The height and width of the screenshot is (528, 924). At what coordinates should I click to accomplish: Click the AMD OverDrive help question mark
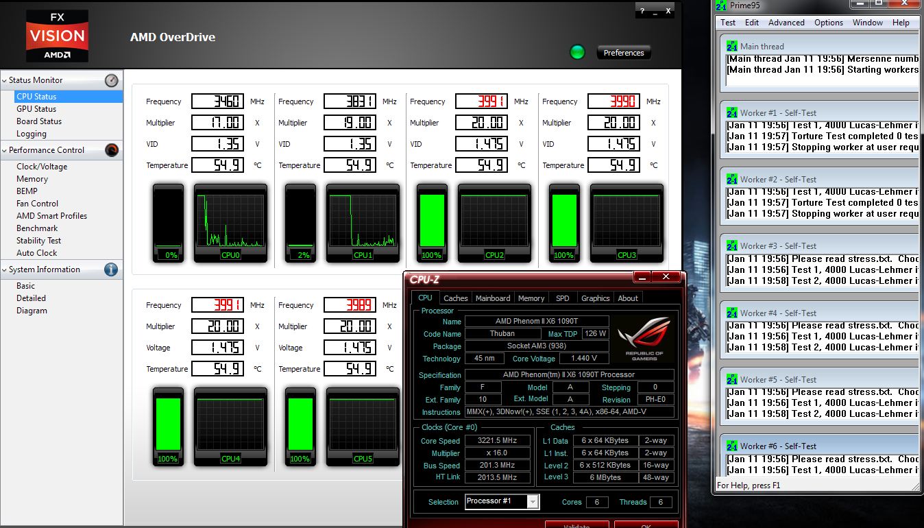coord(642,11)
